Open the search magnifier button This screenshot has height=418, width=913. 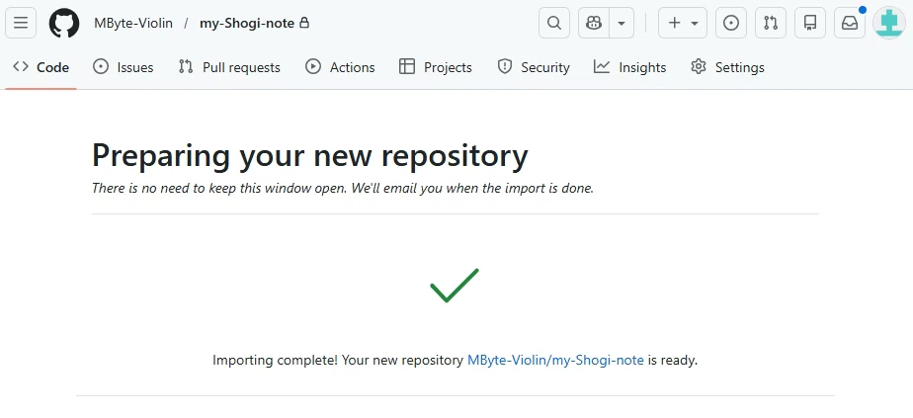point(554,24)
